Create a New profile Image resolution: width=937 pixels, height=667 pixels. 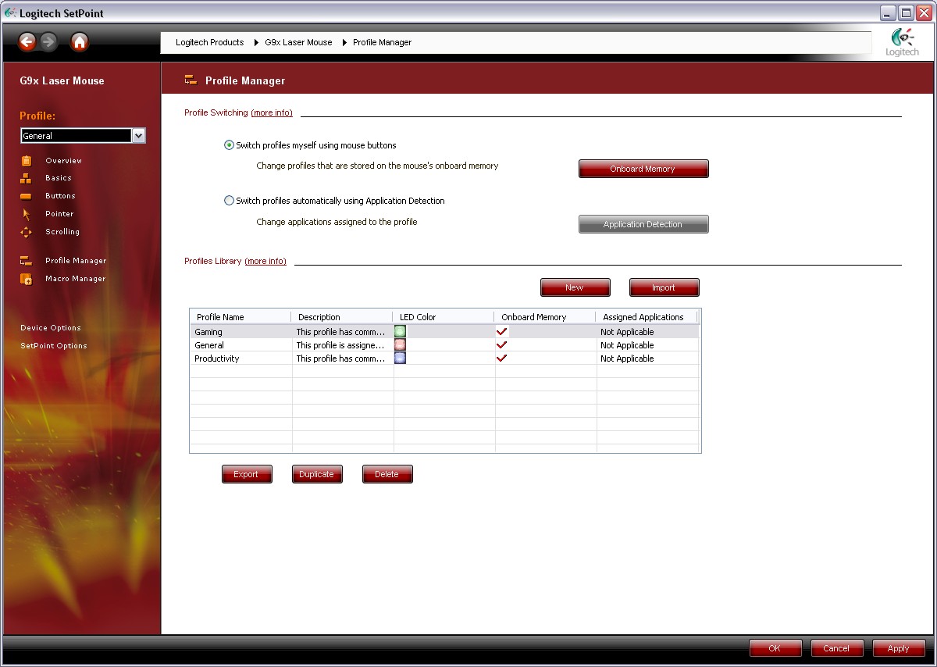coord(575,287)
